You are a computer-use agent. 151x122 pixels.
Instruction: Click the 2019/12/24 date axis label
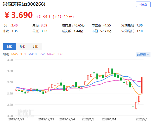pos(67,119)
